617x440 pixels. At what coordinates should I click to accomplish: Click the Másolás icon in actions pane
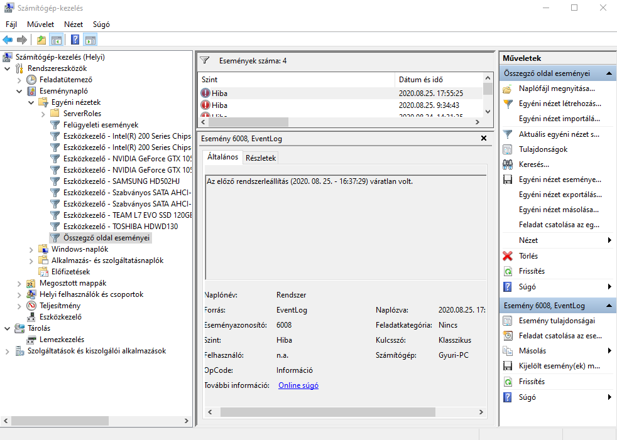click(x=508, y=351)
